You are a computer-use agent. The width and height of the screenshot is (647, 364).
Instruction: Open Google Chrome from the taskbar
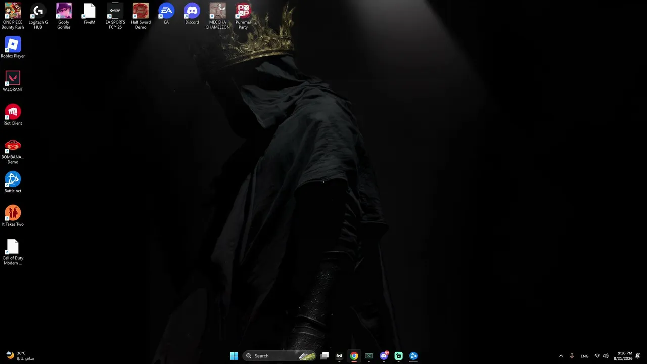[354, 356]
